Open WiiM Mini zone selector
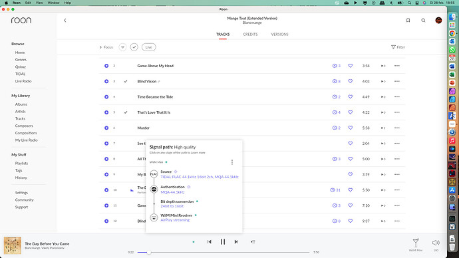Image resolution: width=459 pixels, height=258 pixels. tap(416, 245)
